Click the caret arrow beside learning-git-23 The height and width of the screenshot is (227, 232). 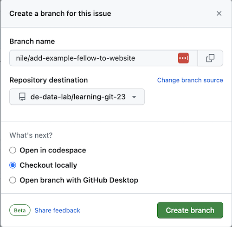pos(134,97)
